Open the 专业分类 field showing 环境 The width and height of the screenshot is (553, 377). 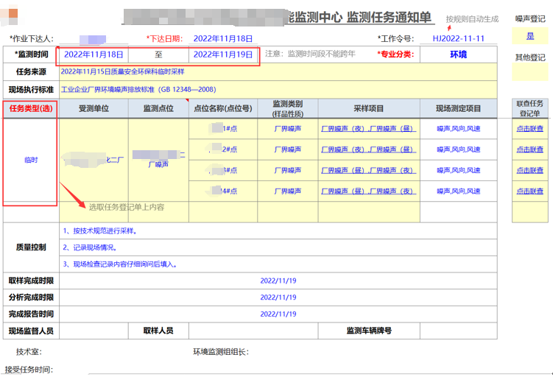[x=458, y=54]
